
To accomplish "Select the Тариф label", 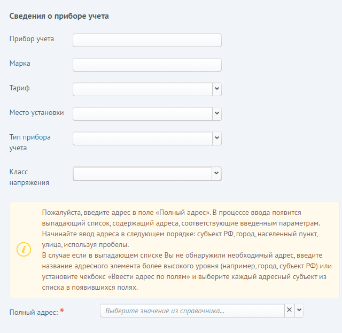I will (x=20, y=88).
